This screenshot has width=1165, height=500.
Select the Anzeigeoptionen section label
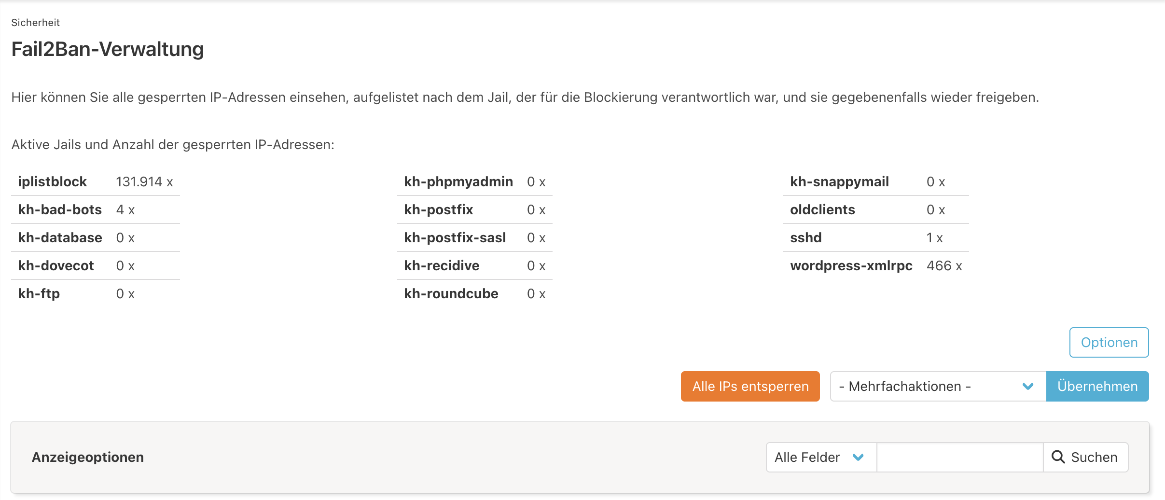coord(88,457)
